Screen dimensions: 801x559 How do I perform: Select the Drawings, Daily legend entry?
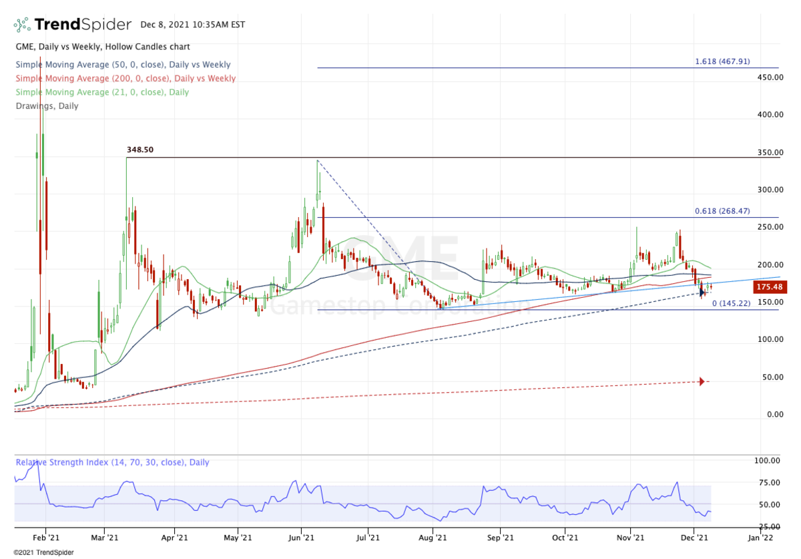(x=47, y=106)
